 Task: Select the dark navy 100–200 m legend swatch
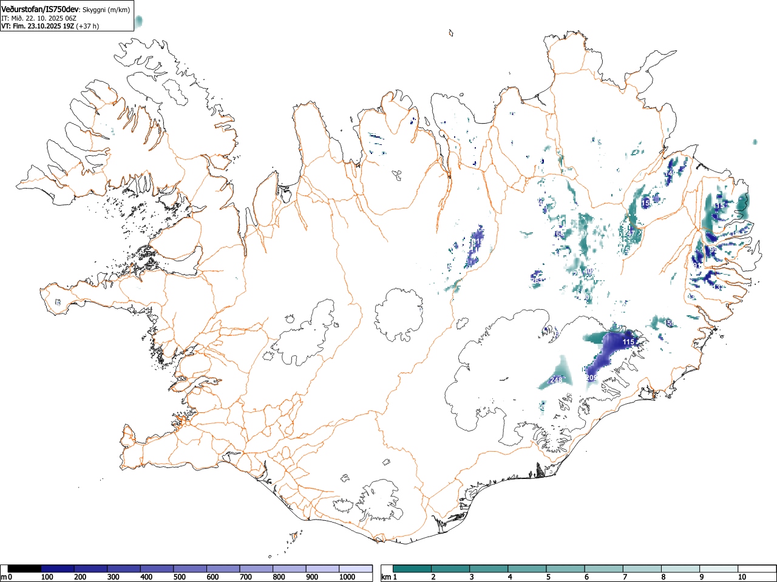click(58, 569)
